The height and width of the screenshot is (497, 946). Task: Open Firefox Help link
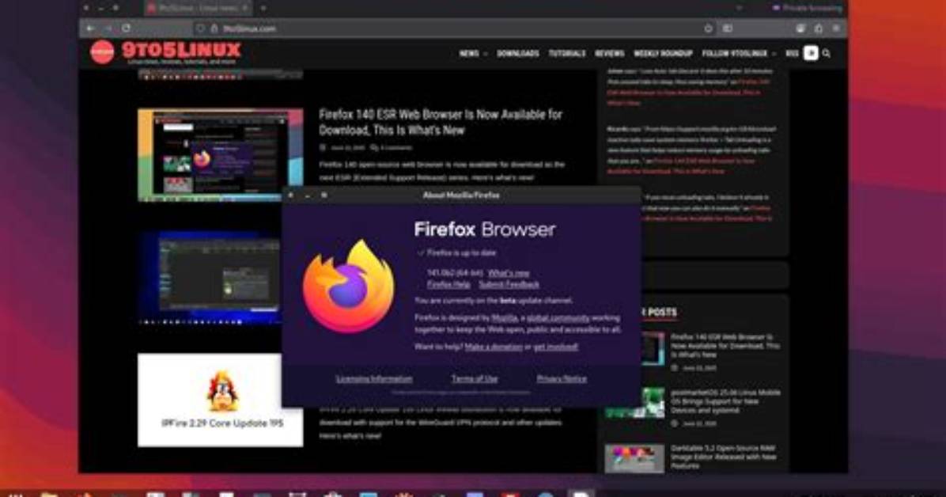(x=448, y=284)
